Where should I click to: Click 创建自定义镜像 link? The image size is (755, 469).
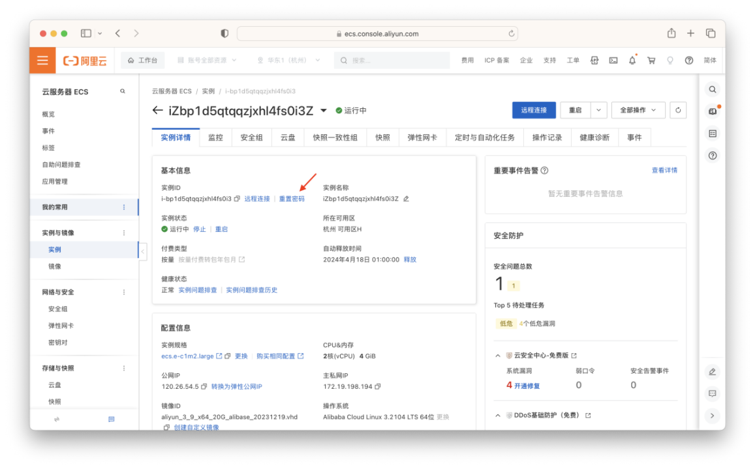click(196, 427)
